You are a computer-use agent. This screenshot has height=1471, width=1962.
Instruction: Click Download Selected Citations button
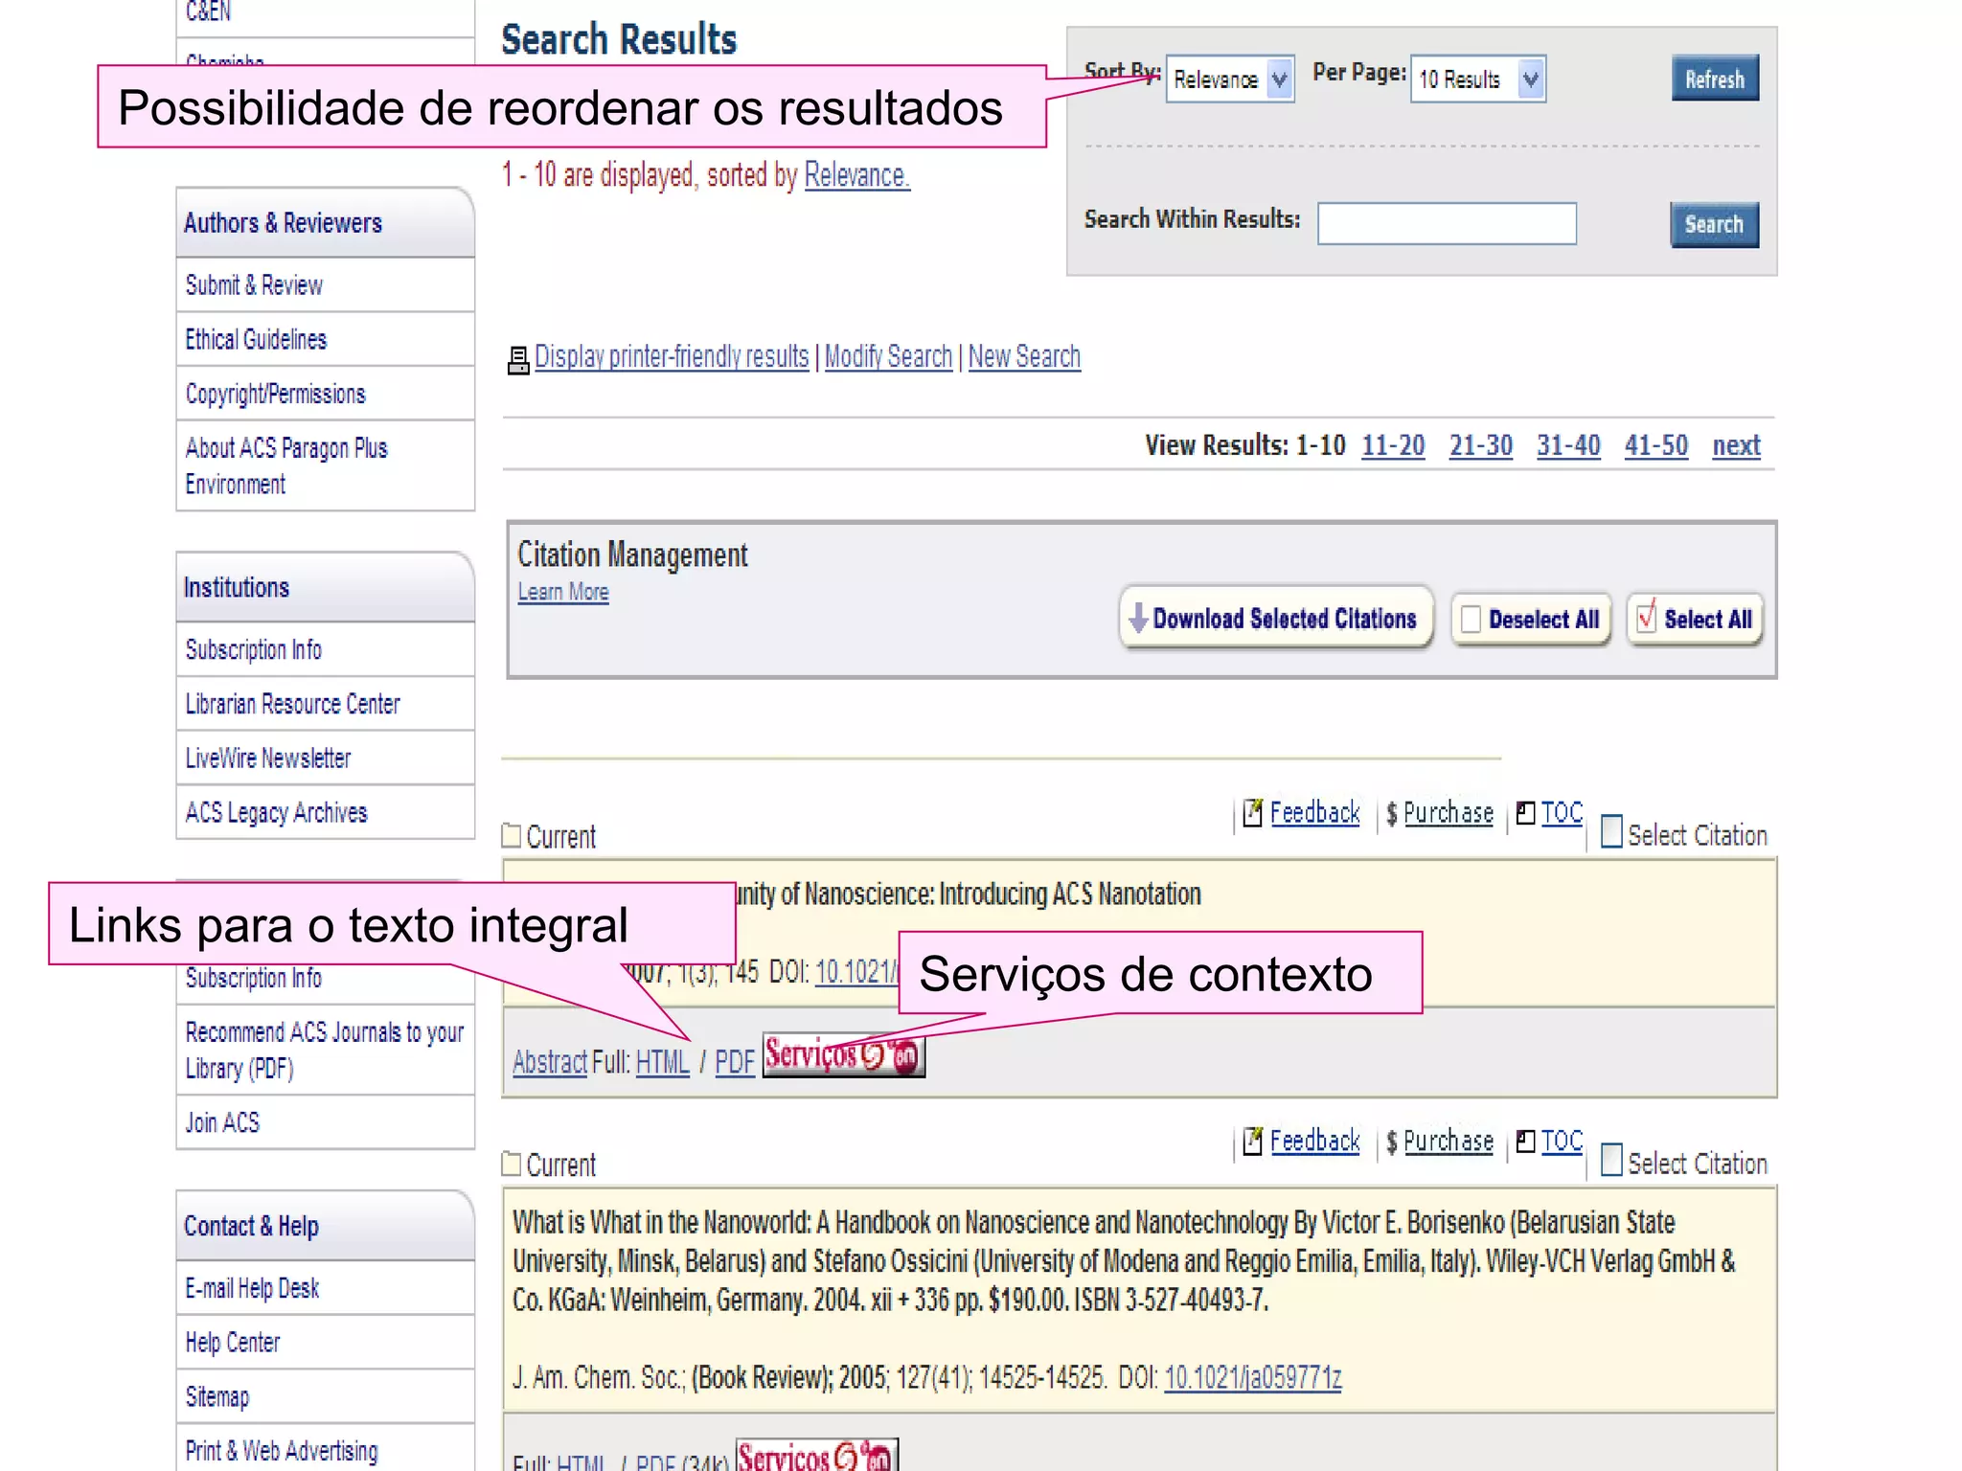(x=1276, y=619)
